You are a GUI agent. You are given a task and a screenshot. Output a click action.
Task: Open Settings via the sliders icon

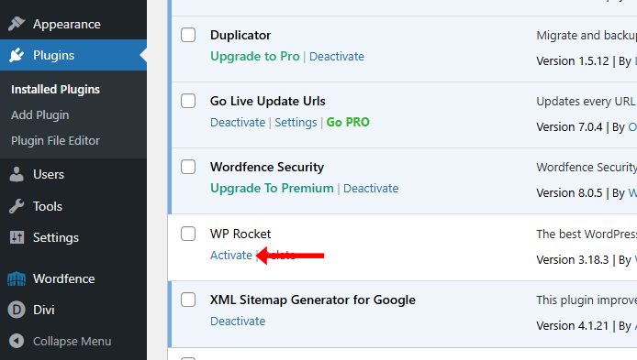point(17,237)
